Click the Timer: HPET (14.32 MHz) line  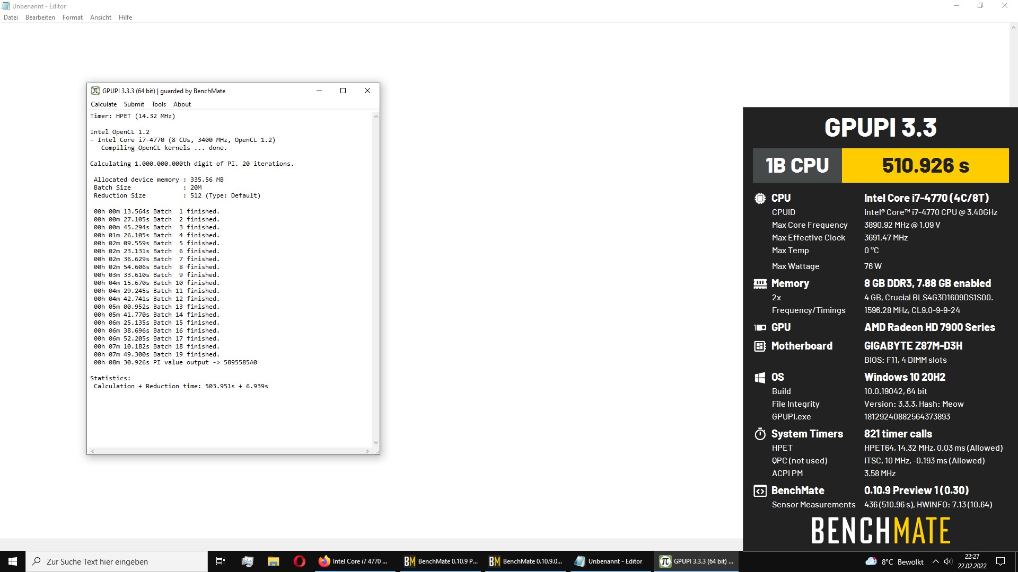coord(133,116)
